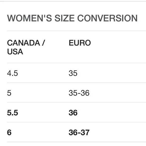Select the EURO column header

tap(80, 43)
